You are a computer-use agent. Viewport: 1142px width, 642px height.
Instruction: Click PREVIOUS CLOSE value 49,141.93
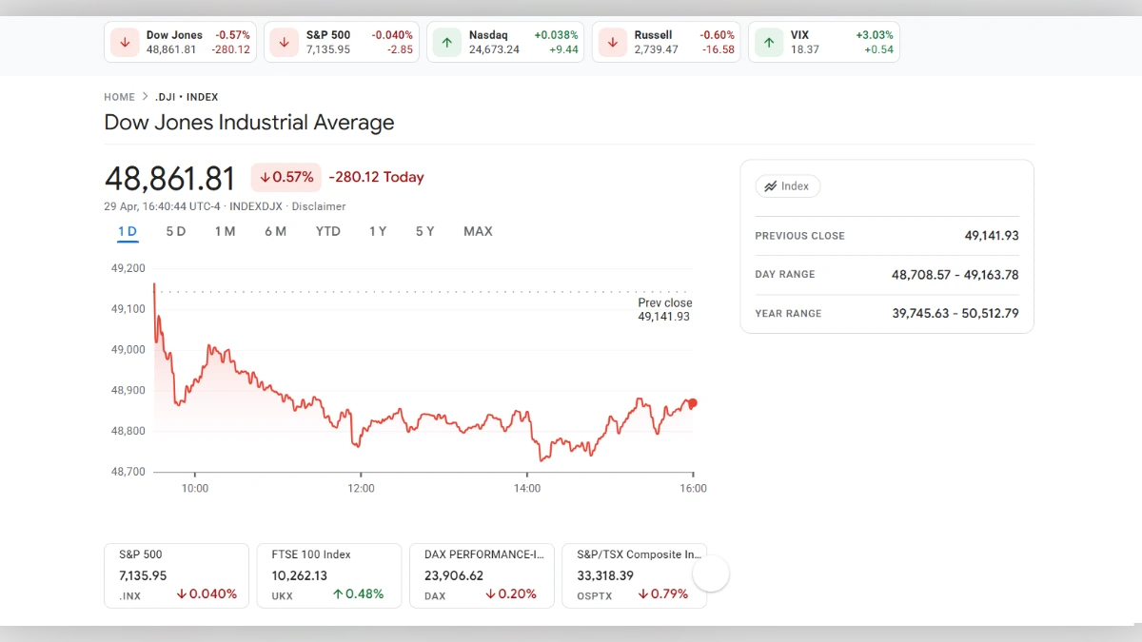point(992,235)
